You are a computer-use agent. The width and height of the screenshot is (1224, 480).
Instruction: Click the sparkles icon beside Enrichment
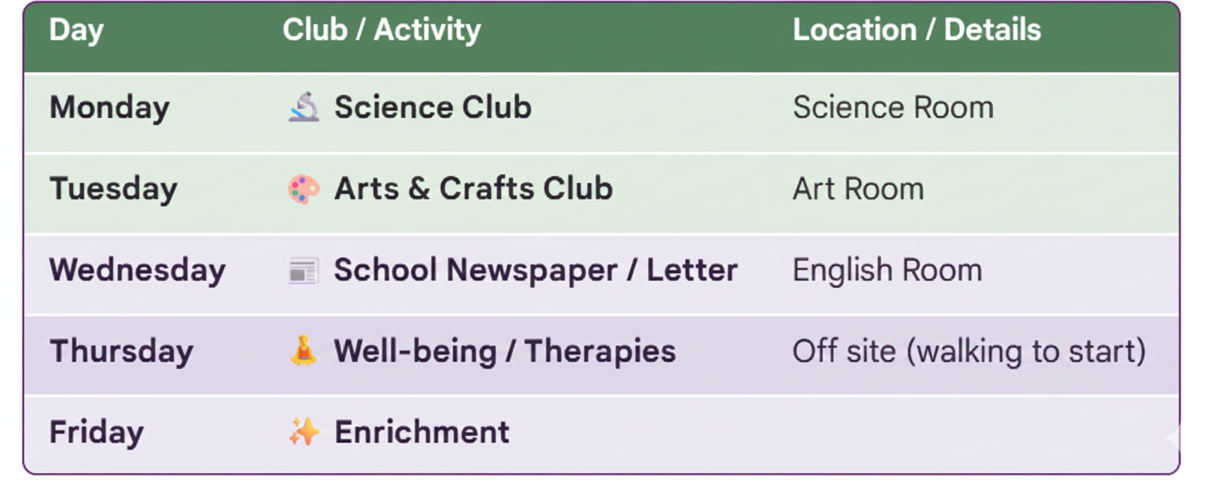click(304, 432)
